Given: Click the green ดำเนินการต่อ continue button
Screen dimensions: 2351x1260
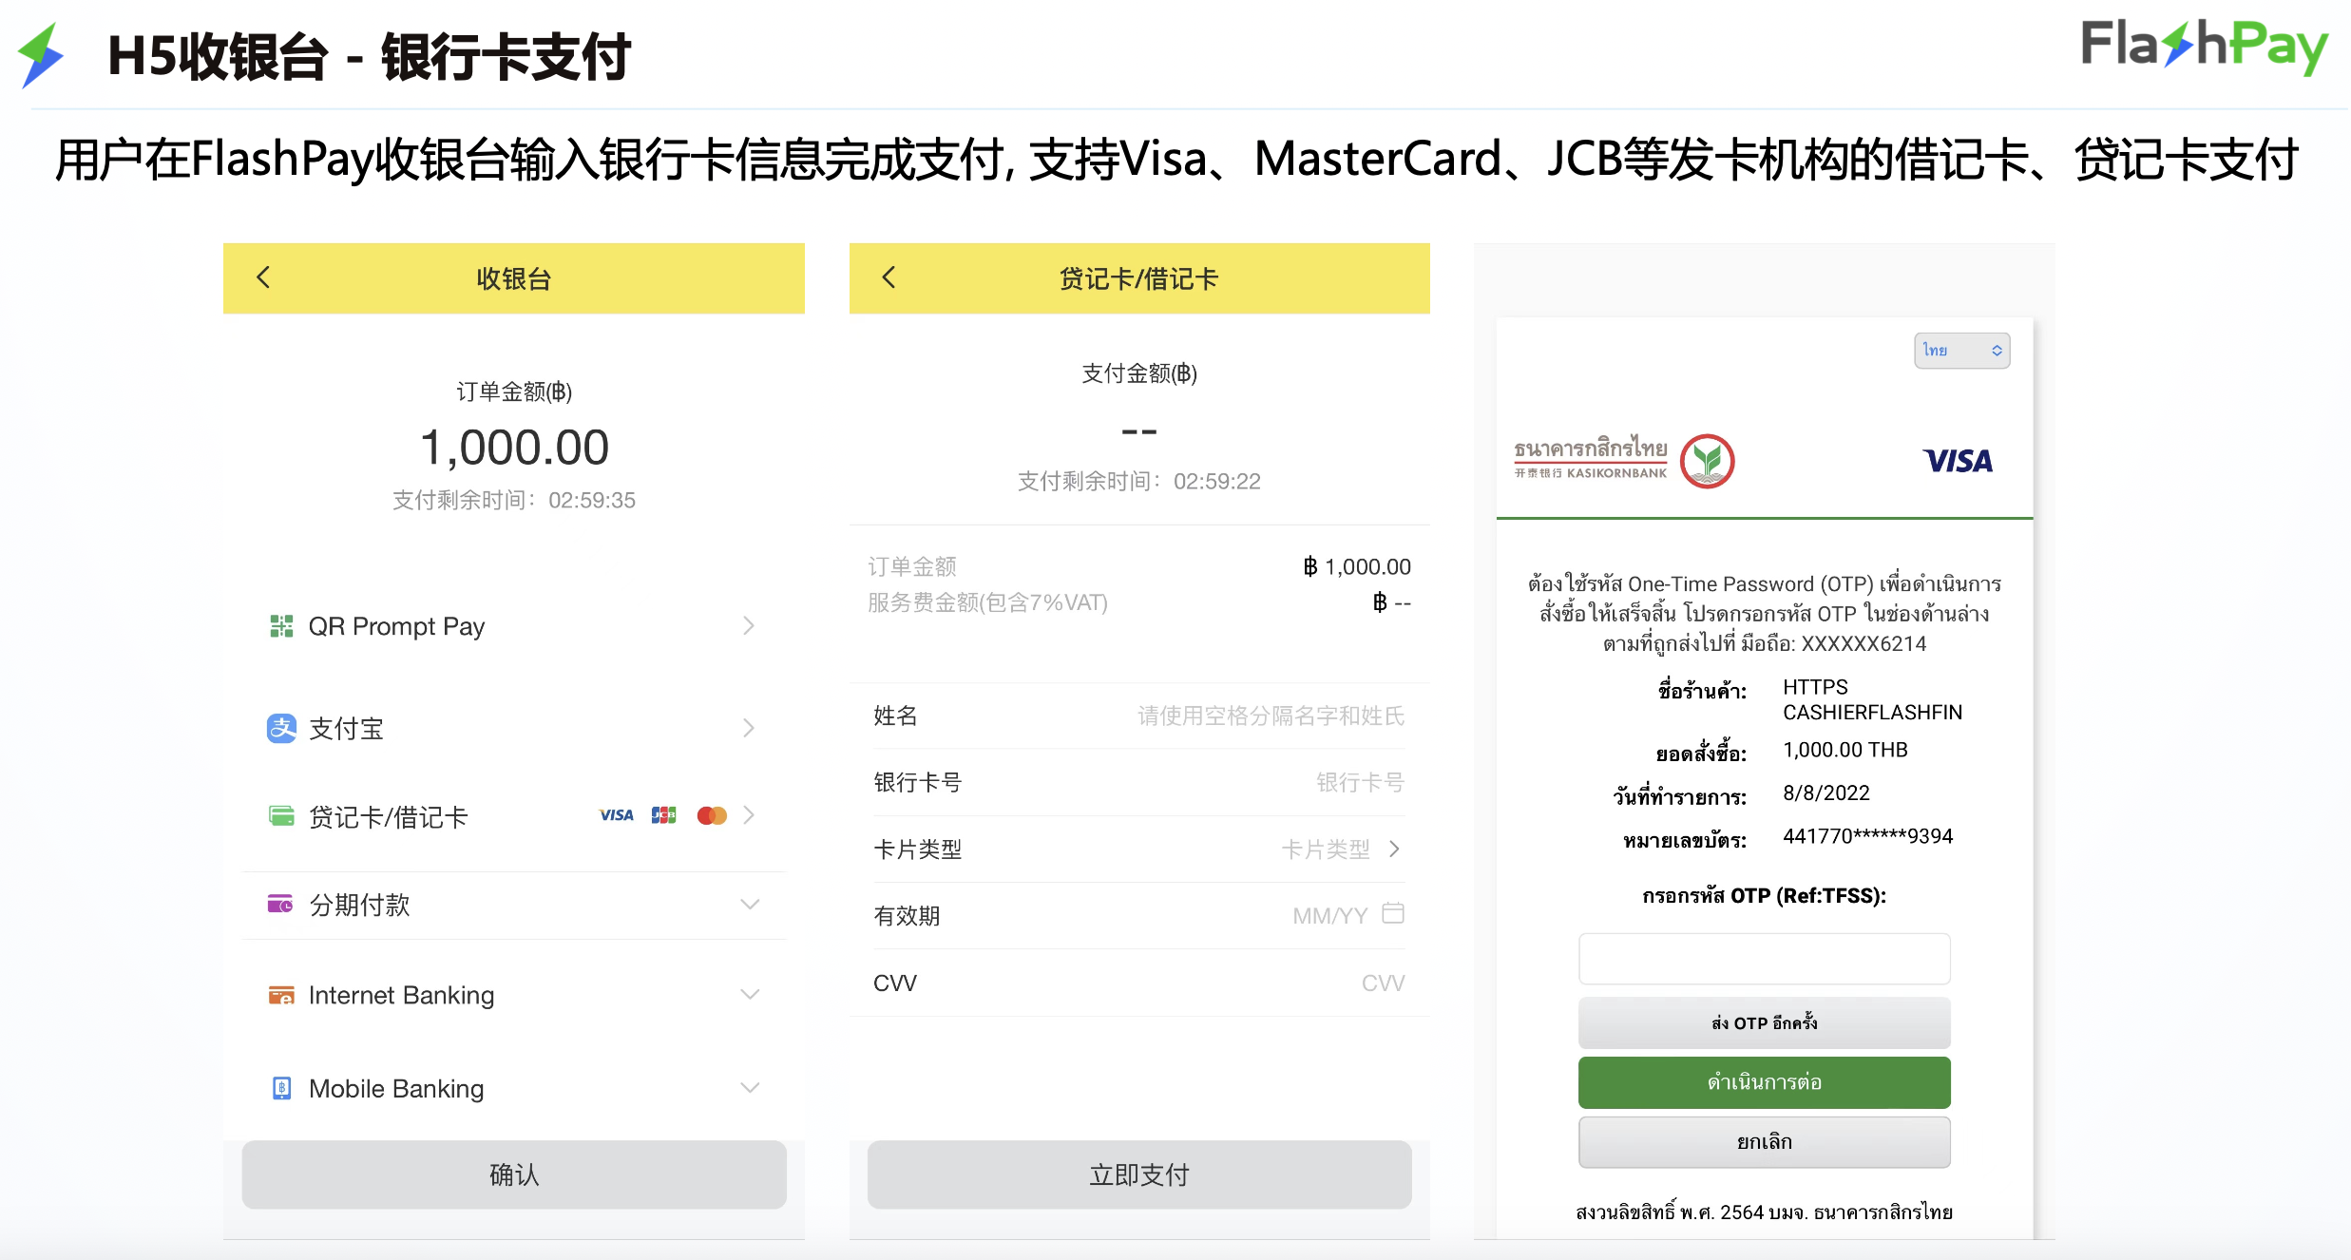Looking at the screenshot, I should click(x=1763, y=1082).
